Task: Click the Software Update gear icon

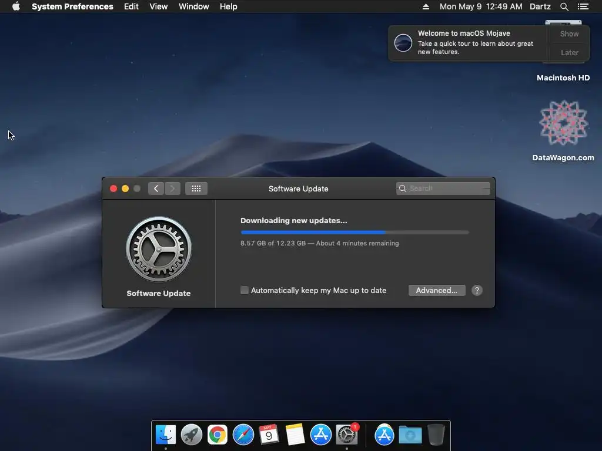Action: pyautogui.click(x=159, y=249)
